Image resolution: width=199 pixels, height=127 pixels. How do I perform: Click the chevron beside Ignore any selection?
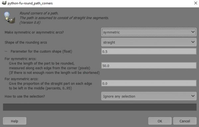193,96
